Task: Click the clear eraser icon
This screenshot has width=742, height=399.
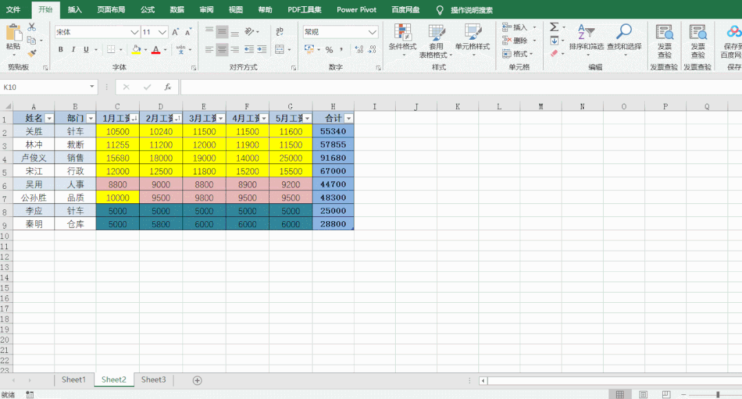Action: [x=554, y=54]
